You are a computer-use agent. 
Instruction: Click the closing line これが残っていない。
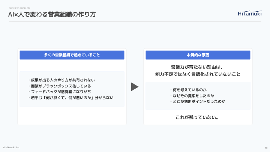[198, 117]
